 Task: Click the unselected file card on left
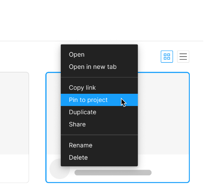[x=14, y=127]
